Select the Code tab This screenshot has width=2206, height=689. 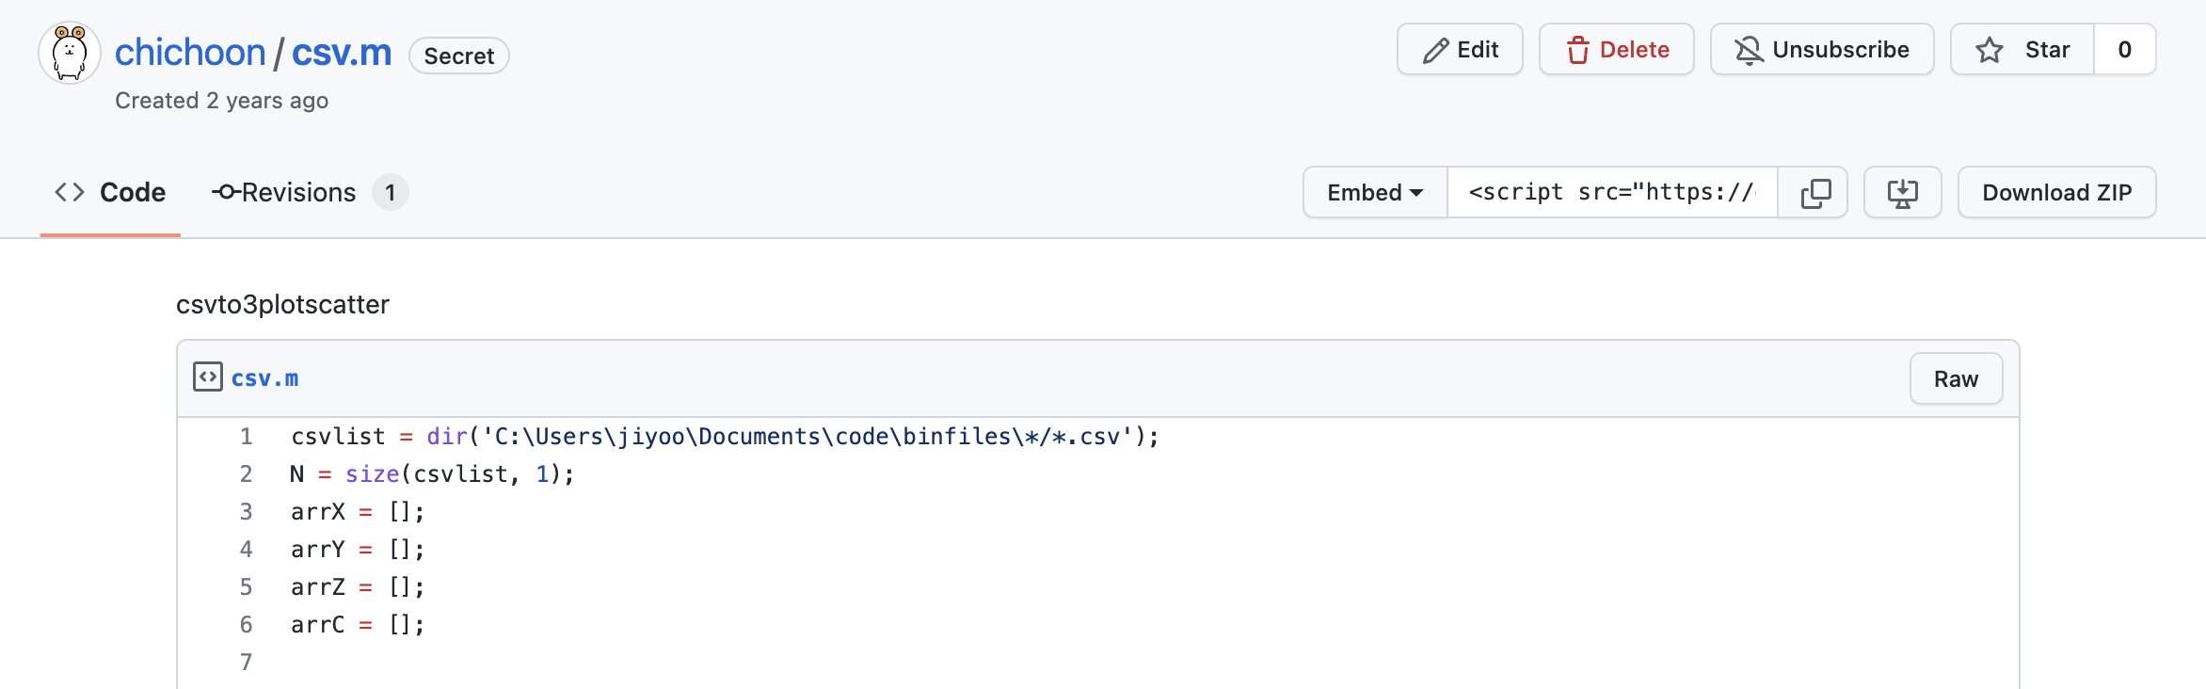(110, 193)
